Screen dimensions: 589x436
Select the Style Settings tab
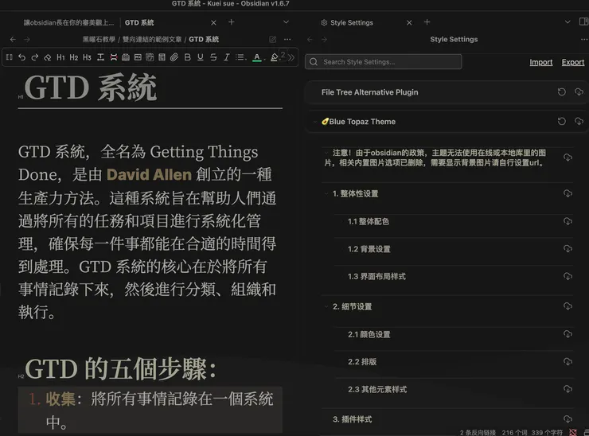(352, 22)
